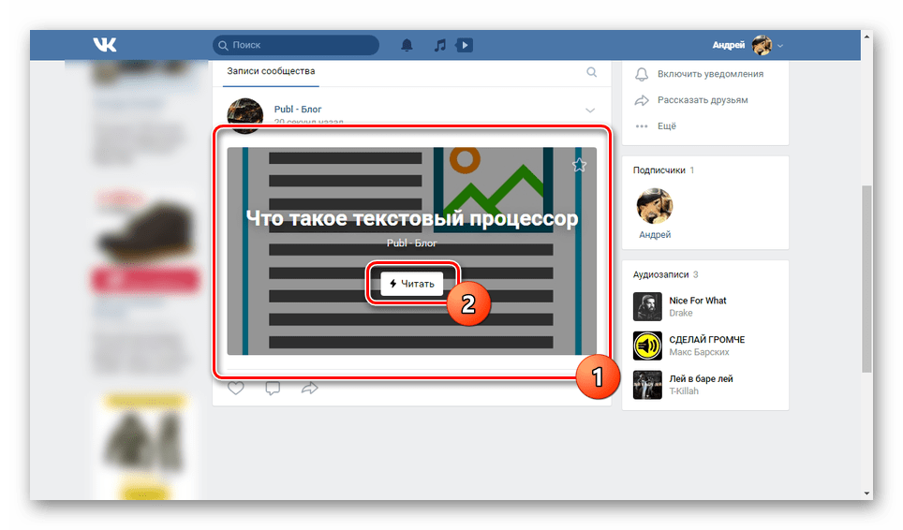Click the Макс Барских artist name
The width and height of the screenshot is (903, 530).
[699, 352]
